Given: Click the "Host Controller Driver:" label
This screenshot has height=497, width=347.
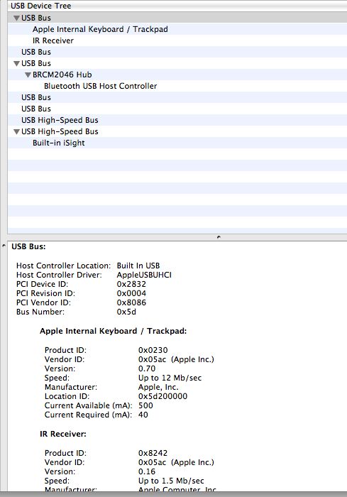Looking at the screenshot, I should pyautogui.click(x=59, y=275).
